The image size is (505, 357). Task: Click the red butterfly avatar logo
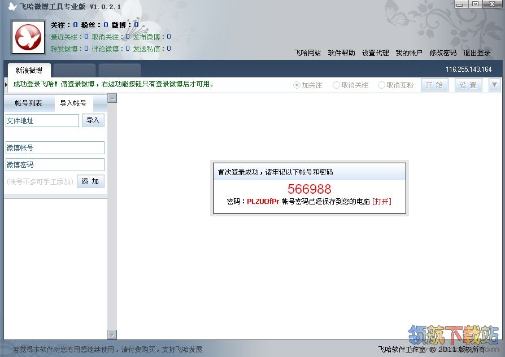28,37
